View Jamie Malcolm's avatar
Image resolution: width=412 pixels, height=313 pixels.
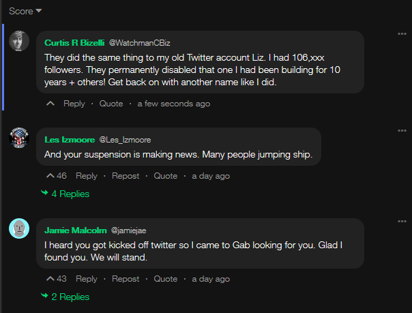pyautogui.click(x=19, y=228)
